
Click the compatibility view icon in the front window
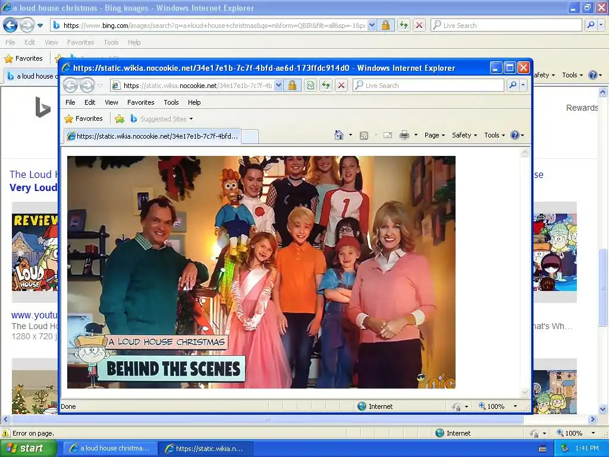[310, 85]
